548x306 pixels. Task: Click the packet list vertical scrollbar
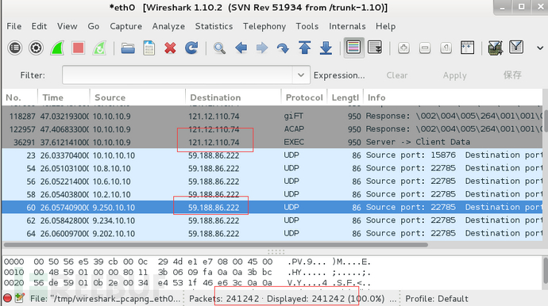point(546,120)
